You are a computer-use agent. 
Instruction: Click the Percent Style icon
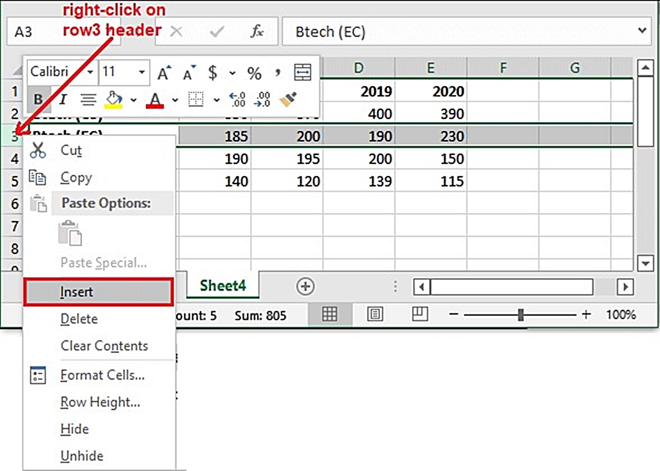click(254, 73)
